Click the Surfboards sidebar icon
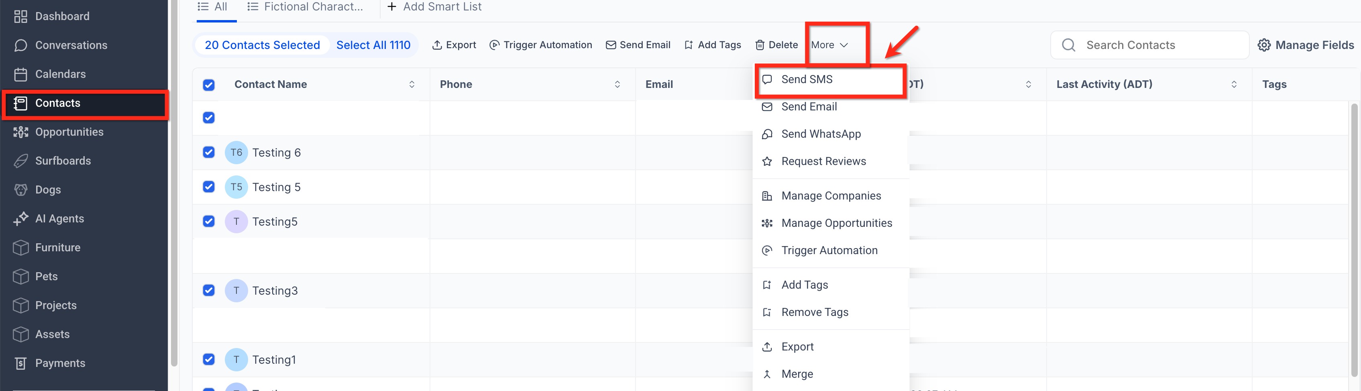The image size is (1361, 391). point(20,161)
